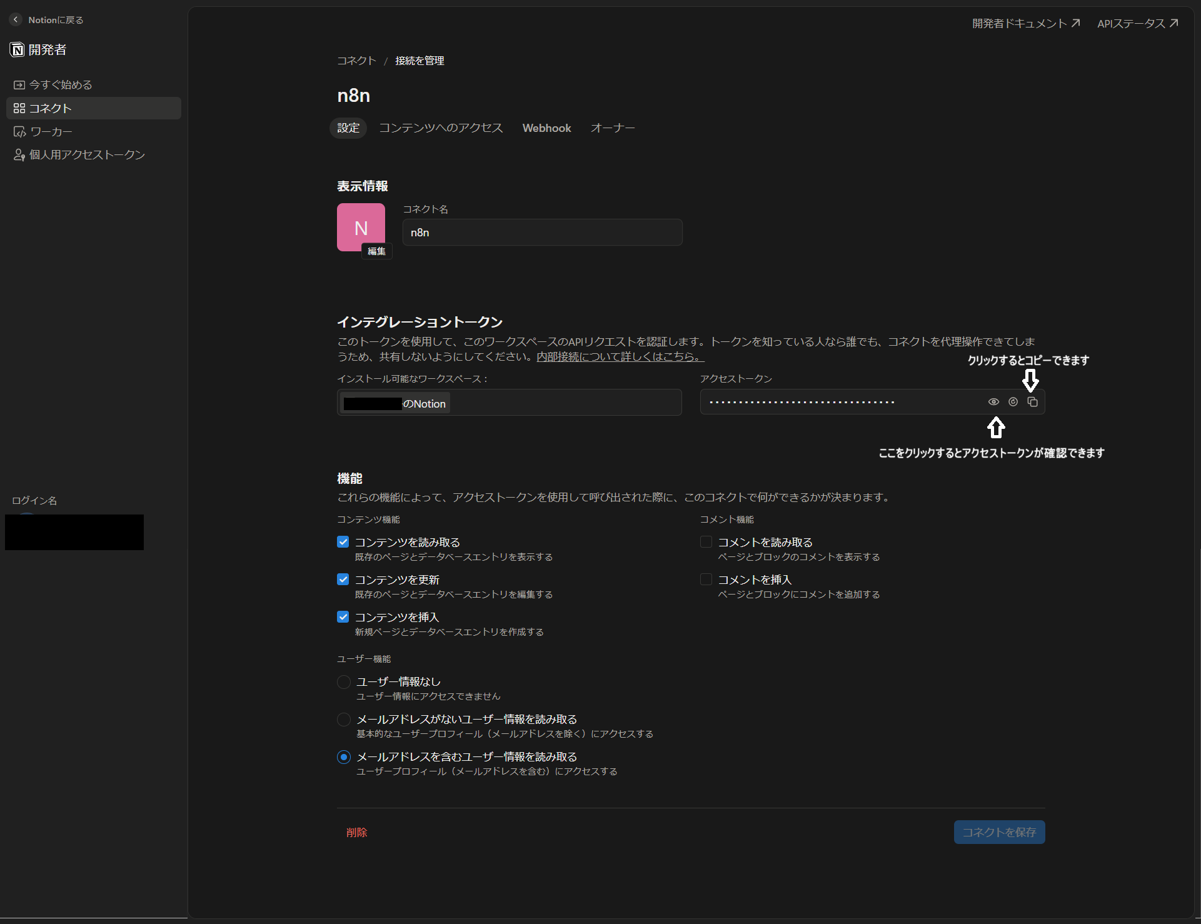The width and height of the screenshot is (1201, 924).
Task: Click the ワーカー code icon in sidebar
Action: [x=20, y=132]
